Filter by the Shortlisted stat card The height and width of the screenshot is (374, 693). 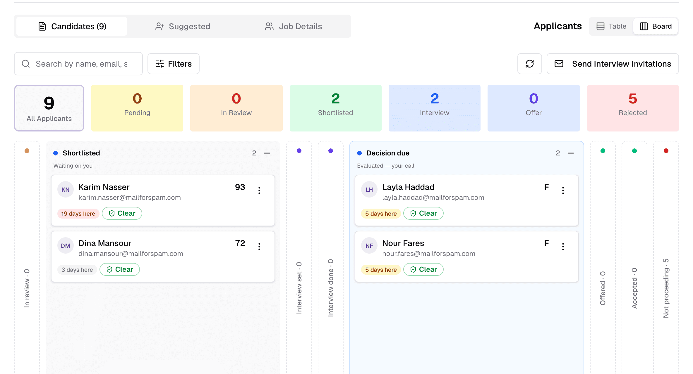tap(336, 108)
